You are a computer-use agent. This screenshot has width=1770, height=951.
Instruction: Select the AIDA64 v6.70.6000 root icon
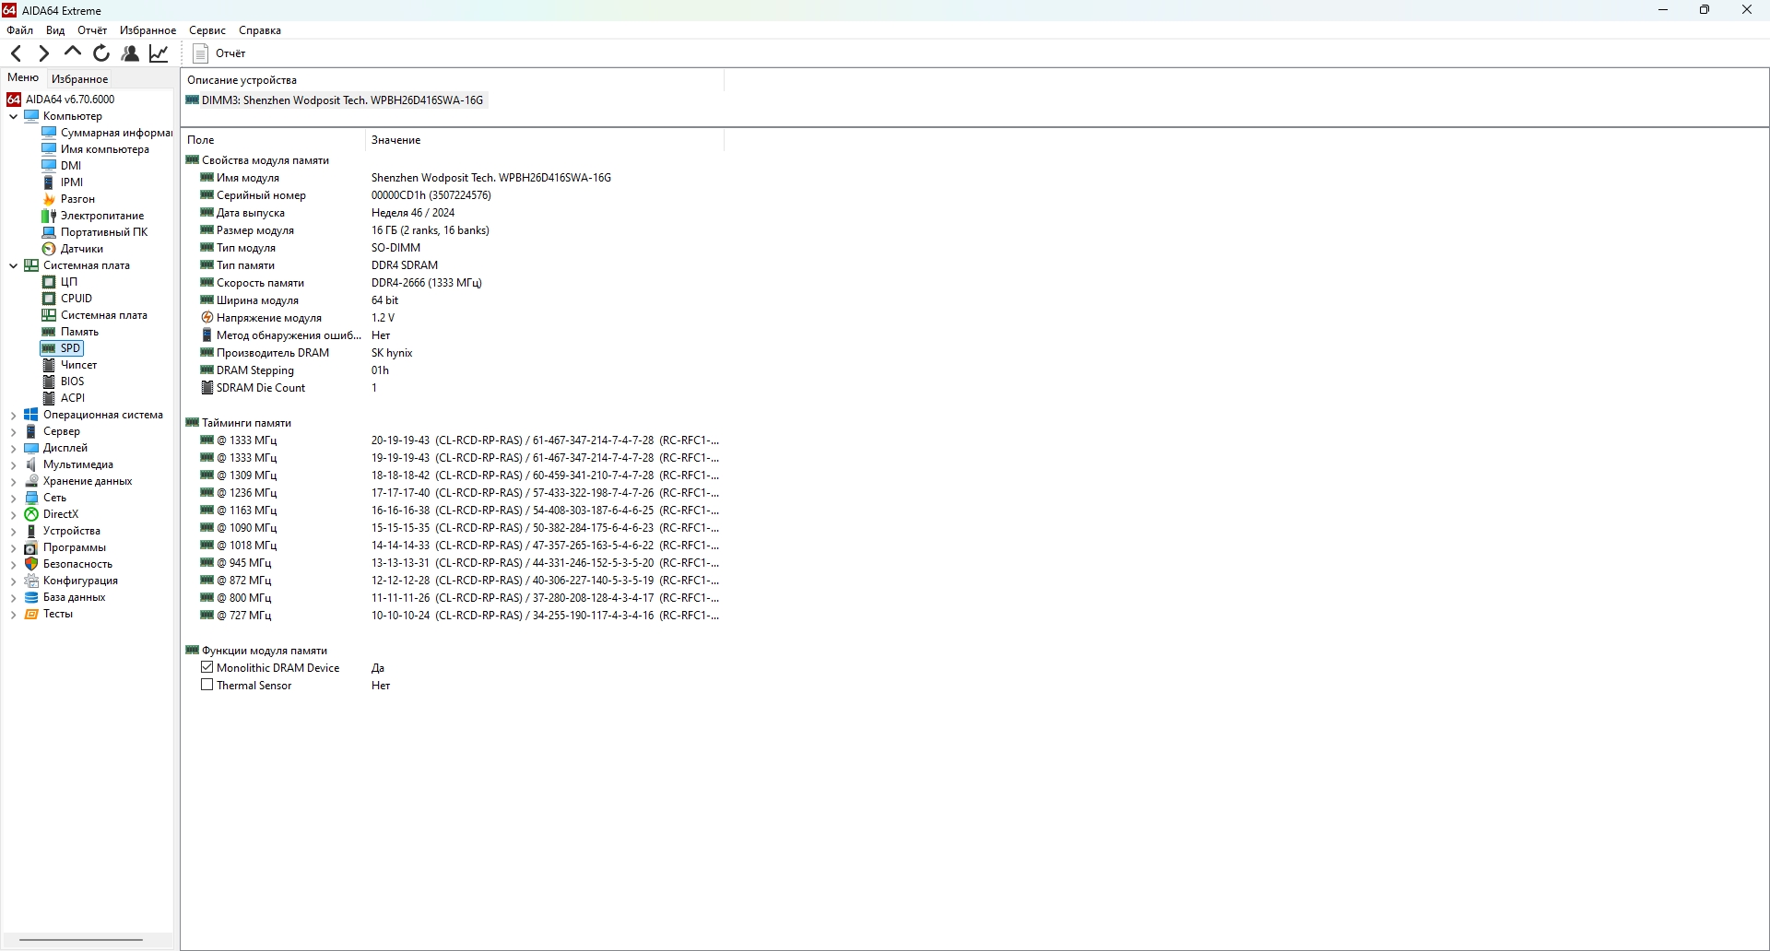14,100
